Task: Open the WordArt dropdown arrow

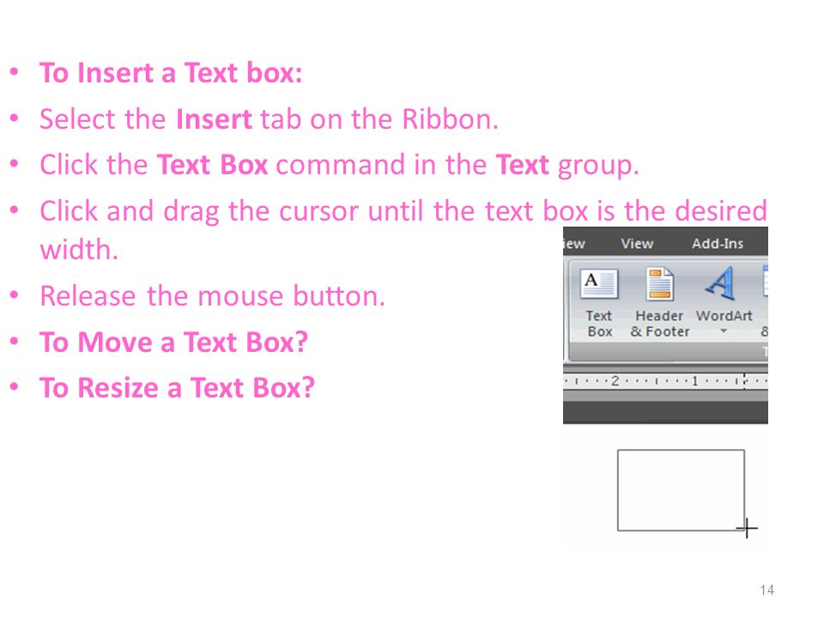Action: tap(724, 331)
